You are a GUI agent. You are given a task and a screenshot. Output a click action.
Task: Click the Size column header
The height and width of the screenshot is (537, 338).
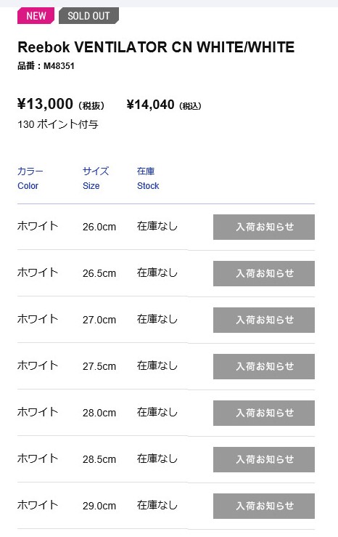click(x=96, y=179)
